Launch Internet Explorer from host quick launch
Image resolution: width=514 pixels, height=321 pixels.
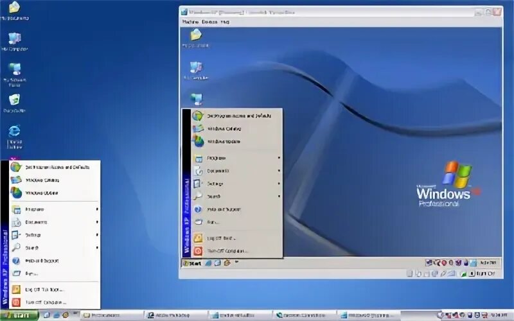(x=57, y=315)
